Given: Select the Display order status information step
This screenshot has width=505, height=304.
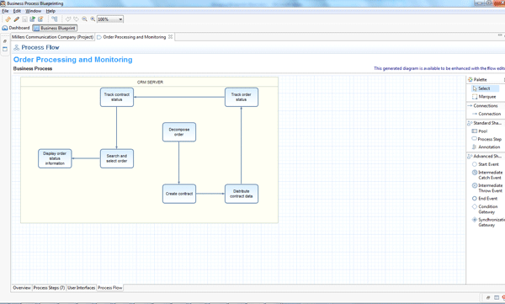Looking at the screenshot, I should tap(55, 158).
